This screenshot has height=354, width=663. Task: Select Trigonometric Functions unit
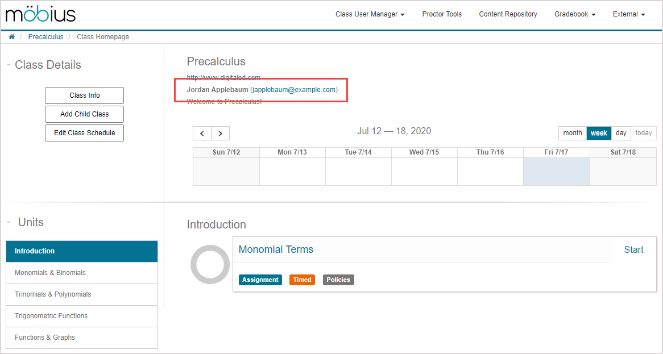[x=82, y=316]
